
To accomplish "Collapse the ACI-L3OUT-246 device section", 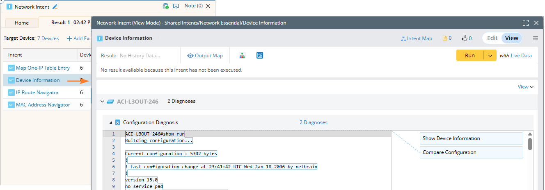I will pyautogui.click(x=102, y=101).
